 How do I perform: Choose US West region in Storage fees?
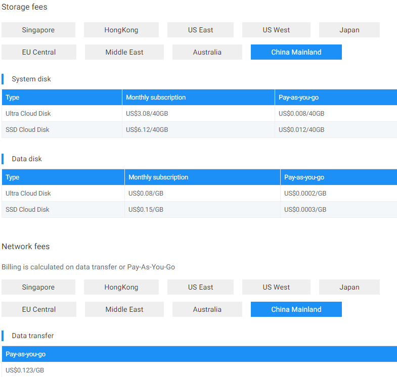pos(276,30)
